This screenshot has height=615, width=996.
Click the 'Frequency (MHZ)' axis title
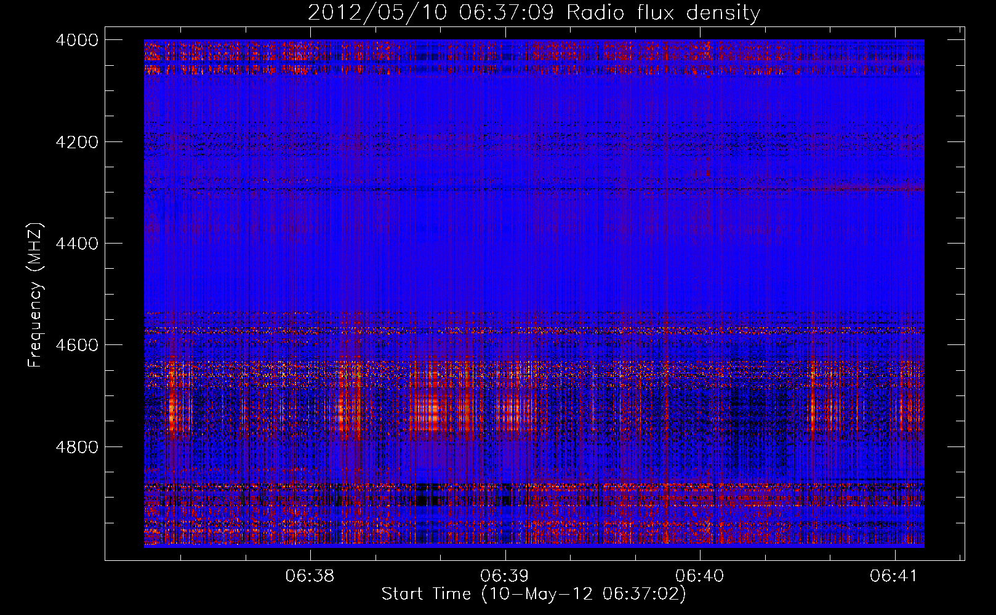click(35, 295)
